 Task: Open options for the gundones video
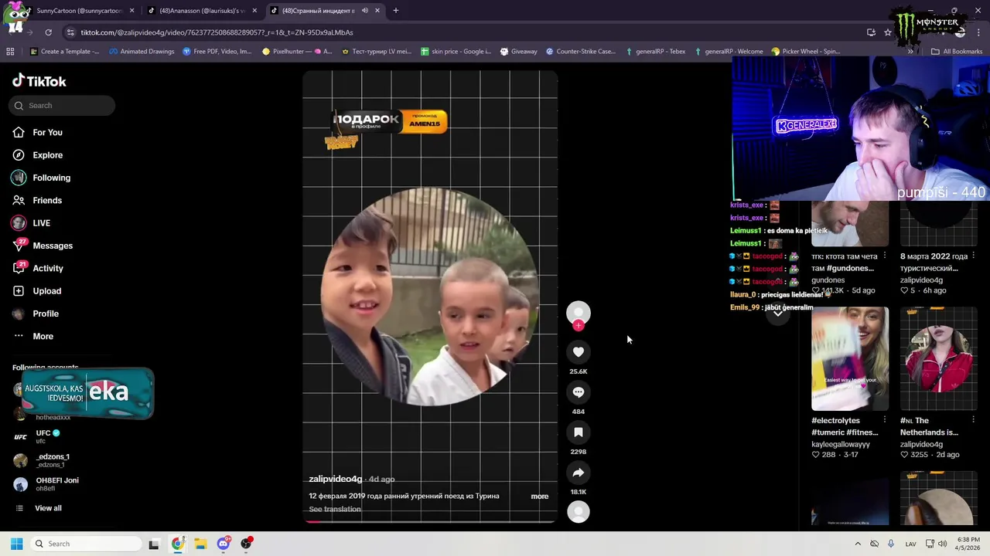coord(885,256)
